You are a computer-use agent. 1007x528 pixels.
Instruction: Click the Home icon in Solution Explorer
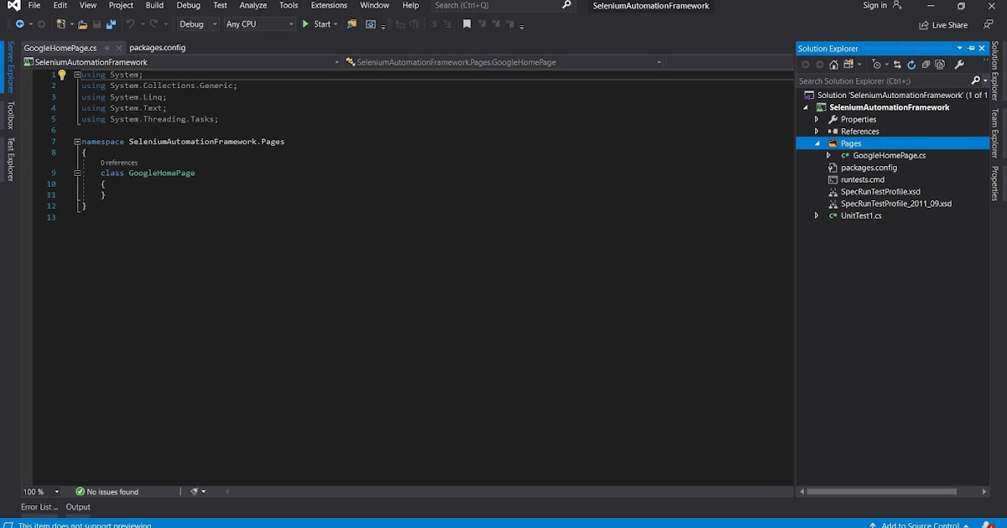point(833,64)
